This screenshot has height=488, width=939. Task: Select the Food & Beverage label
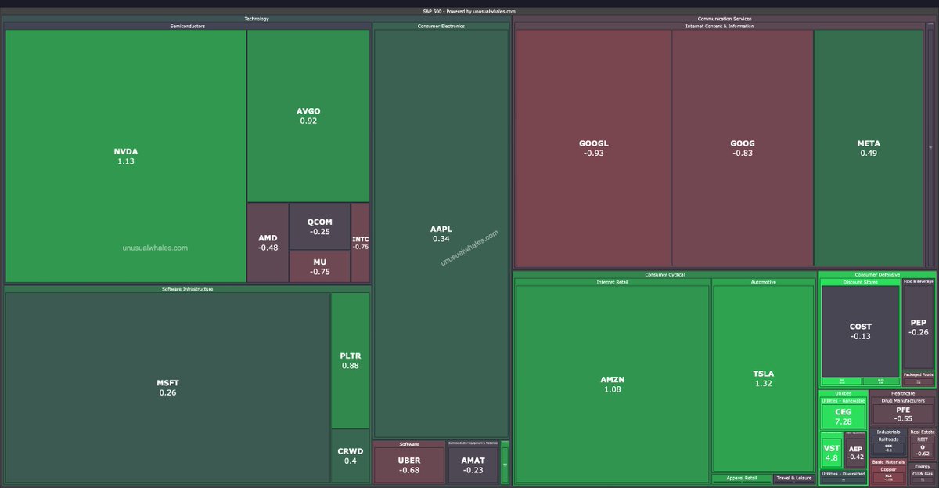click(919, 280)
